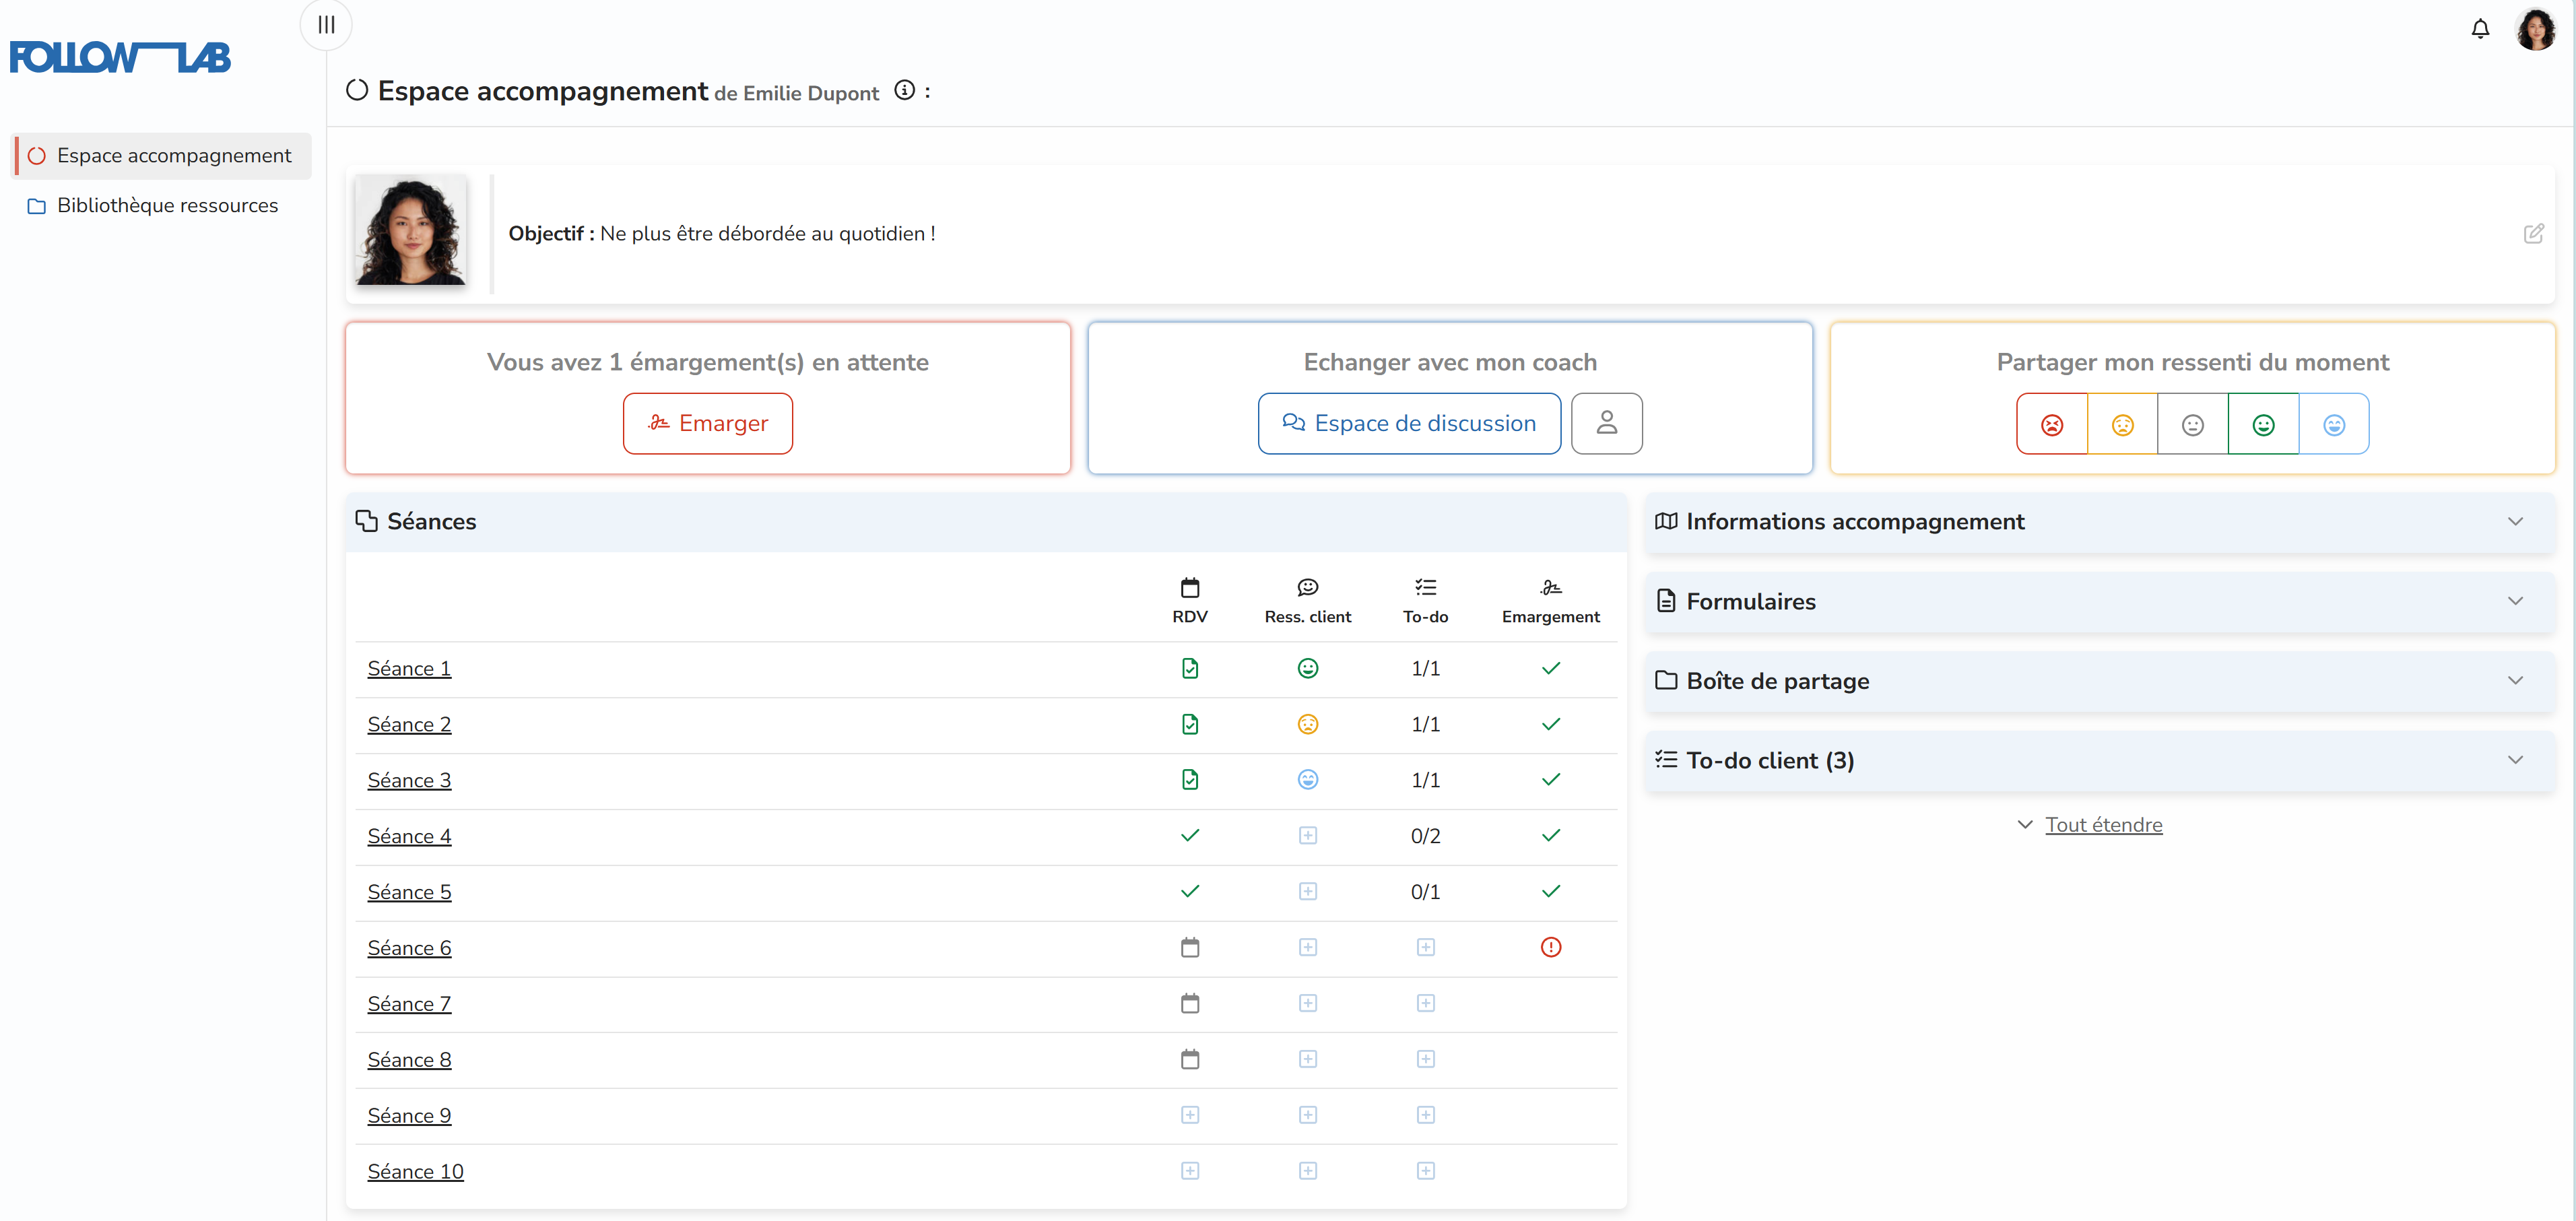
Task: Open the Séance 1 RDV document icon
Action: pyautogui.click(x=1189, y=668)
